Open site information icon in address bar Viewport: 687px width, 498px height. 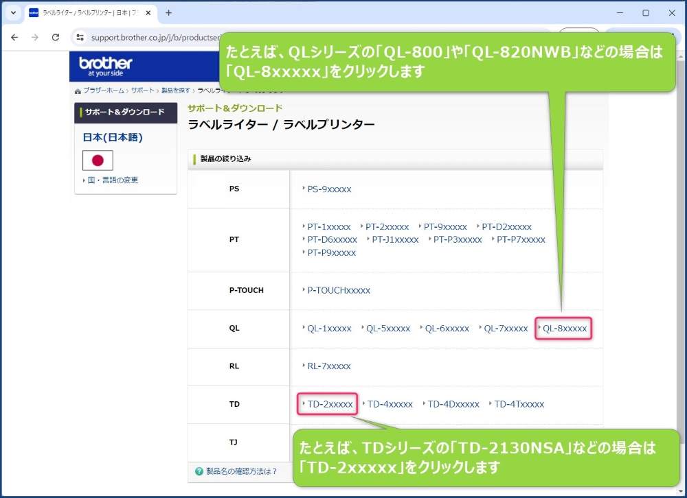tap(80, 38)
